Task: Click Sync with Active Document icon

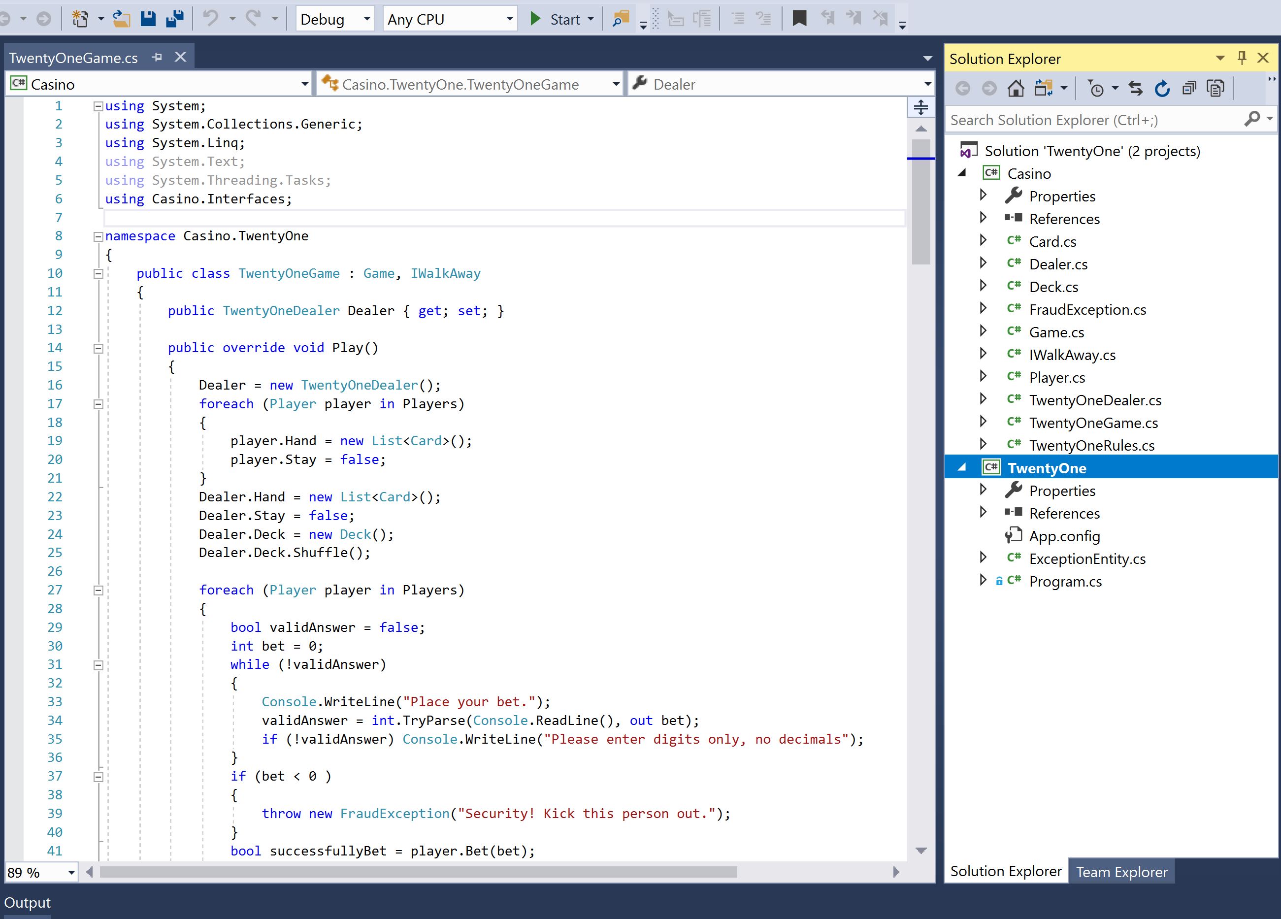Action: point(1135,89)
